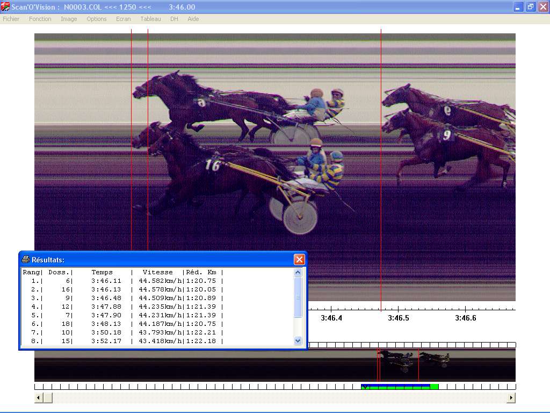Click the Réd. Km column header
The height and width of the screenshot is (413, 550).
point(201,272)
